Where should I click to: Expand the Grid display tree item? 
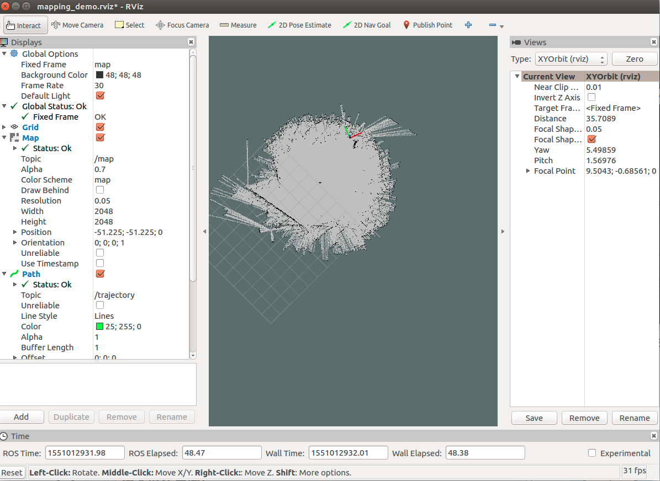pos(4,127)
